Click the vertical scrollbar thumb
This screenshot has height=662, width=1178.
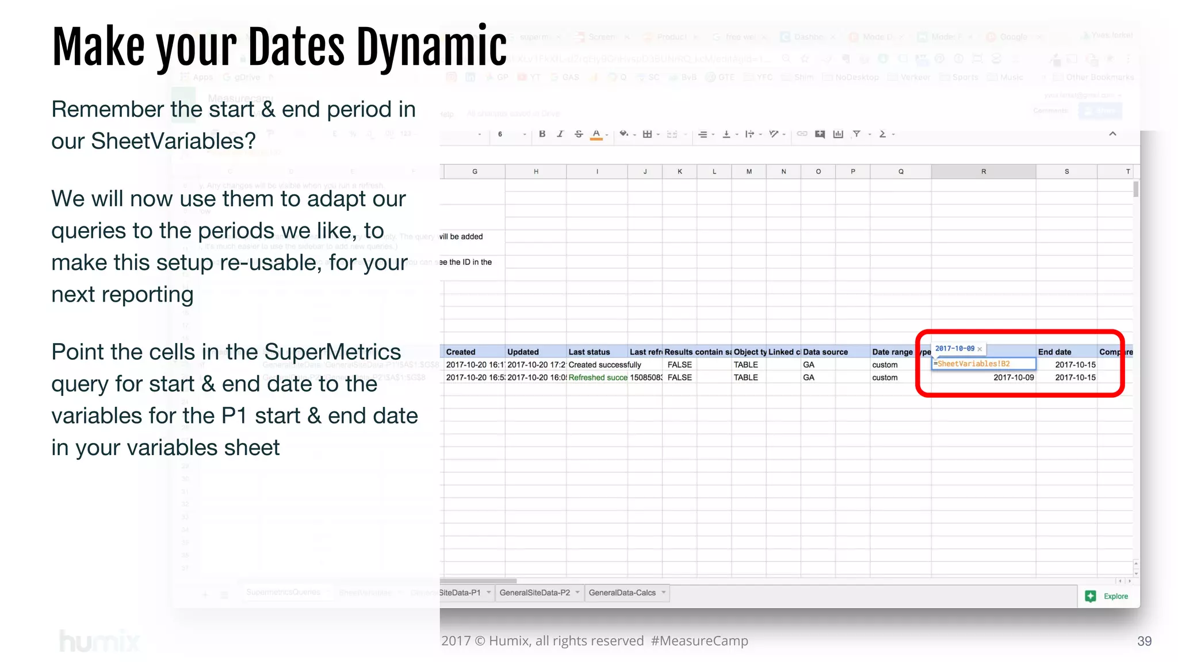[x=1136, y=189]
